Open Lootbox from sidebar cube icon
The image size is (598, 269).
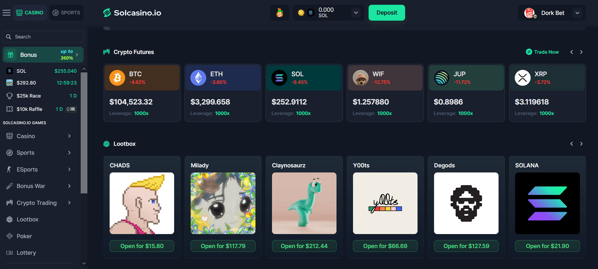[x=10, y=219]
